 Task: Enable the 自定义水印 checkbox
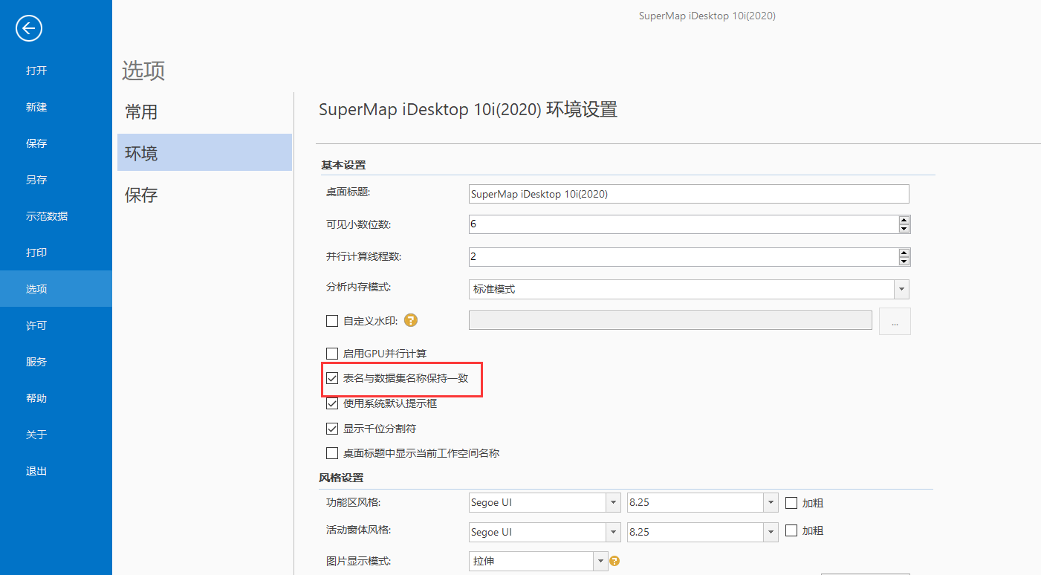point(332,322)
